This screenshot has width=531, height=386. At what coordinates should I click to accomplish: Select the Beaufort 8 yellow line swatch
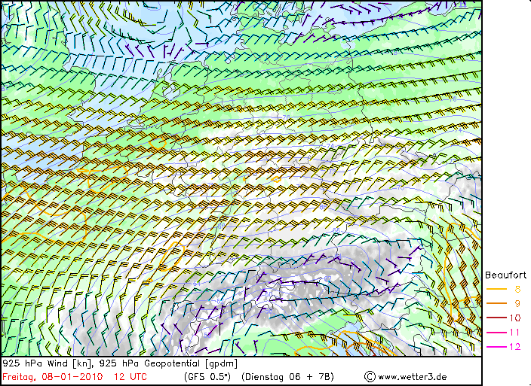[497, 289]
